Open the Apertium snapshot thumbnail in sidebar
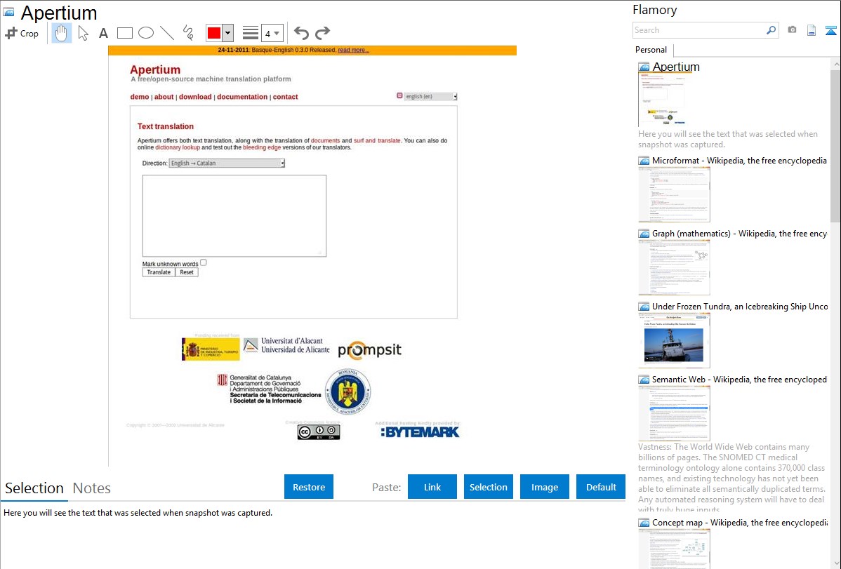Image resolution: width=841 pixels, height=569 pixels. [x=665, y=99]
